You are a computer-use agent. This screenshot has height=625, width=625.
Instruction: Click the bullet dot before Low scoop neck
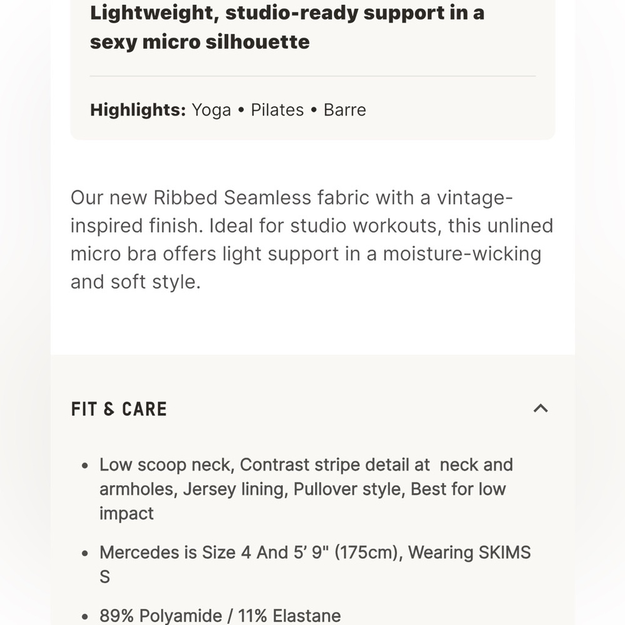(x=84, y=466)
